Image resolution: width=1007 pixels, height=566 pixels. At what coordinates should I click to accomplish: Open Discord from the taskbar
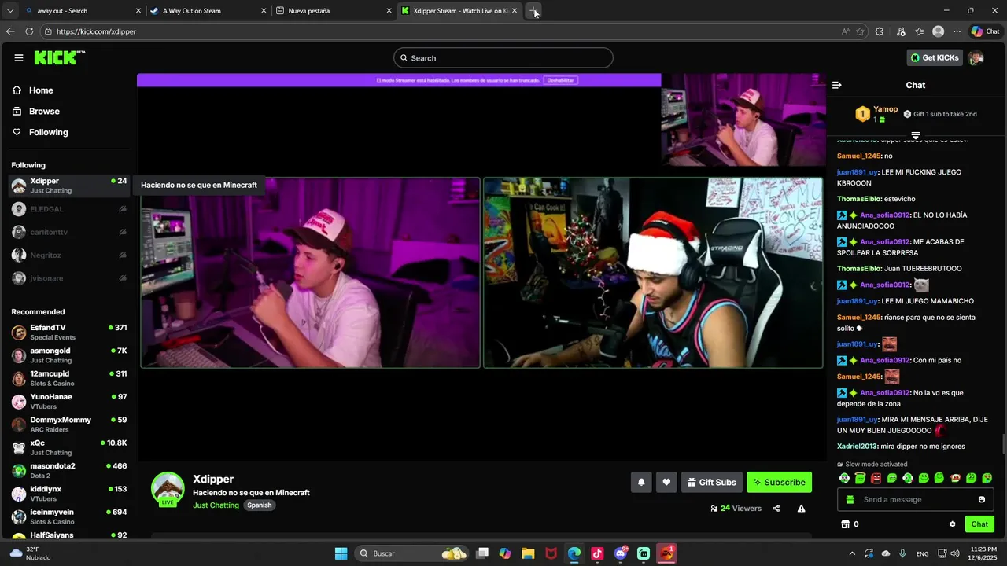pyautogui.click(x=621, y=553)
